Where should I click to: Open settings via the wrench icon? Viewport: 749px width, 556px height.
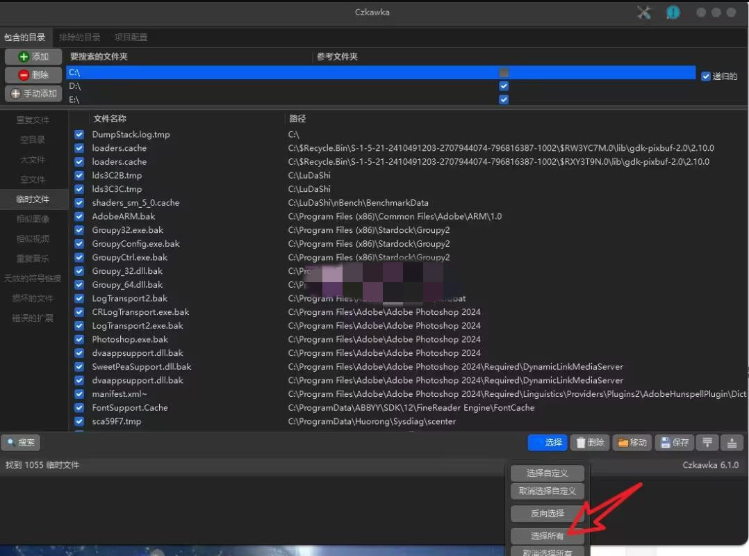pos(644,13)
